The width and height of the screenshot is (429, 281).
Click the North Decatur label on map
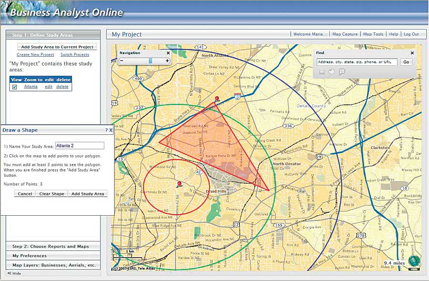click(286, 164)
